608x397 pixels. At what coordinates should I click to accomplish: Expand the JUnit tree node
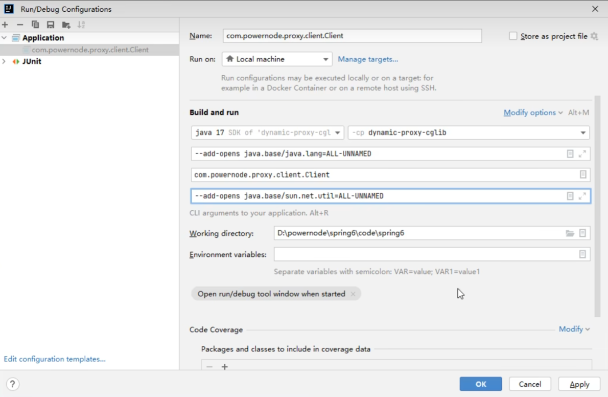(x=5, y=61)
